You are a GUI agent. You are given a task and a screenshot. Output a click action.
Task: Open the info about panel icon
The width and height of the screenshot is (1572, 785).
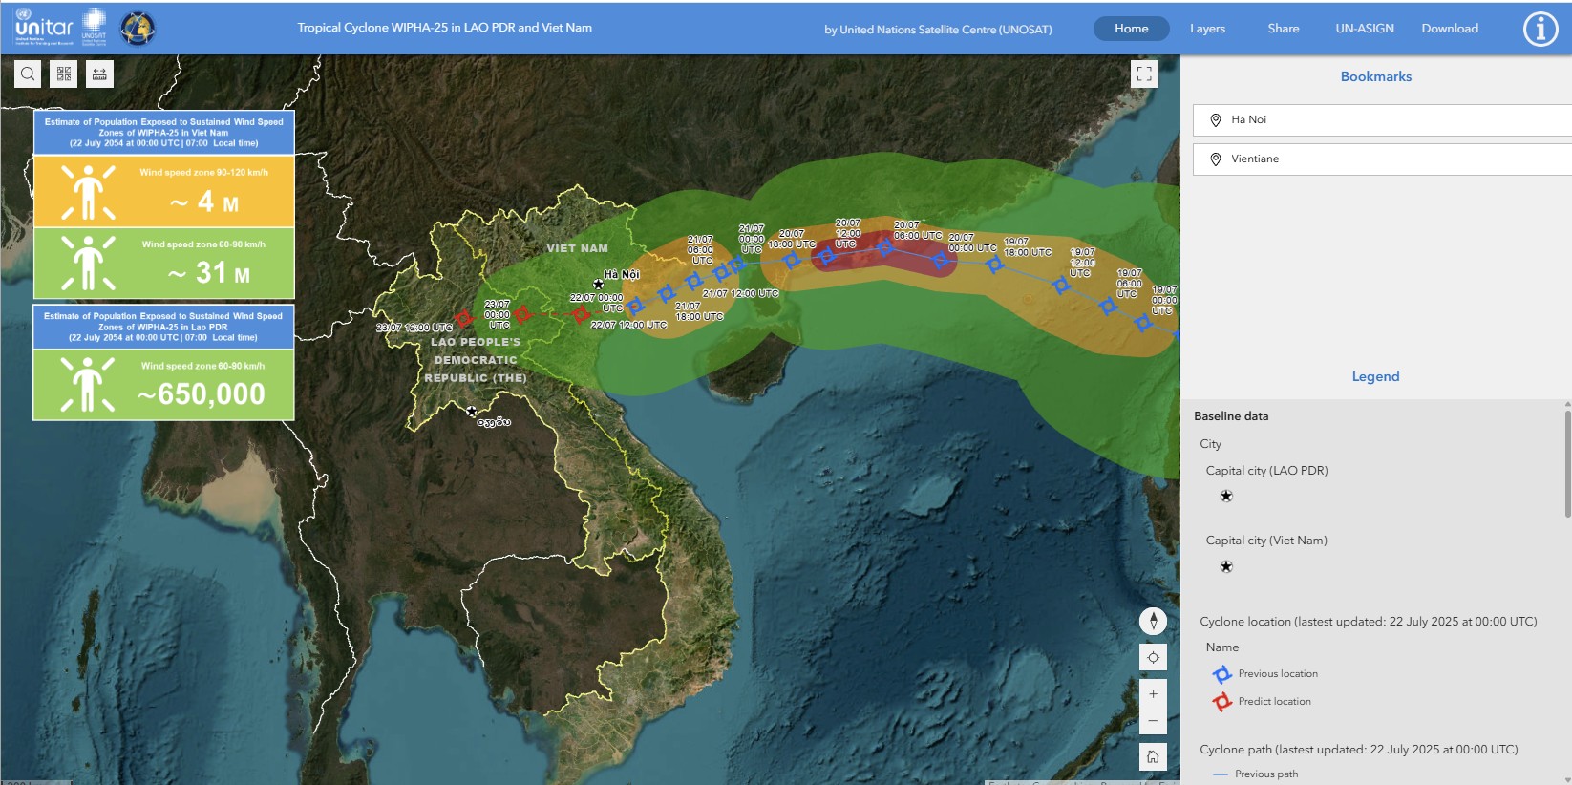(x=1540, y=29)
